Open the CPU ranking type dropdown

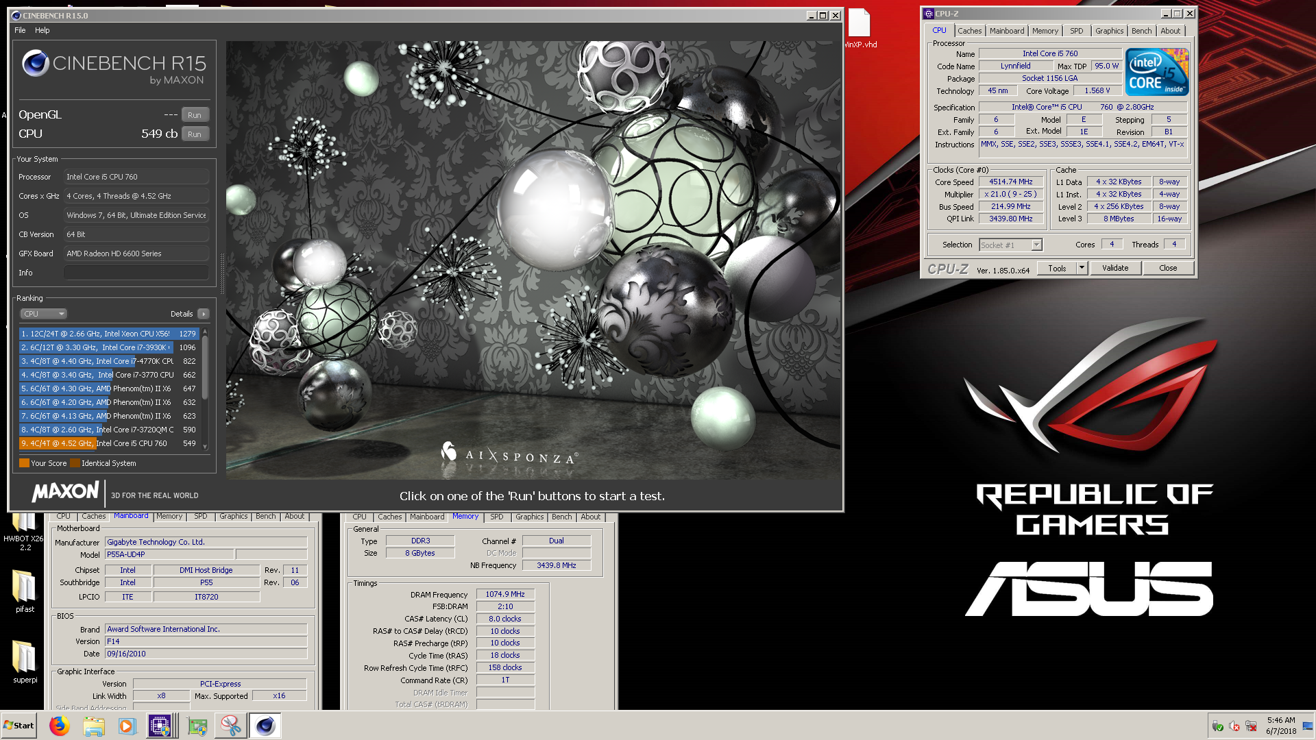click(43, 314)
